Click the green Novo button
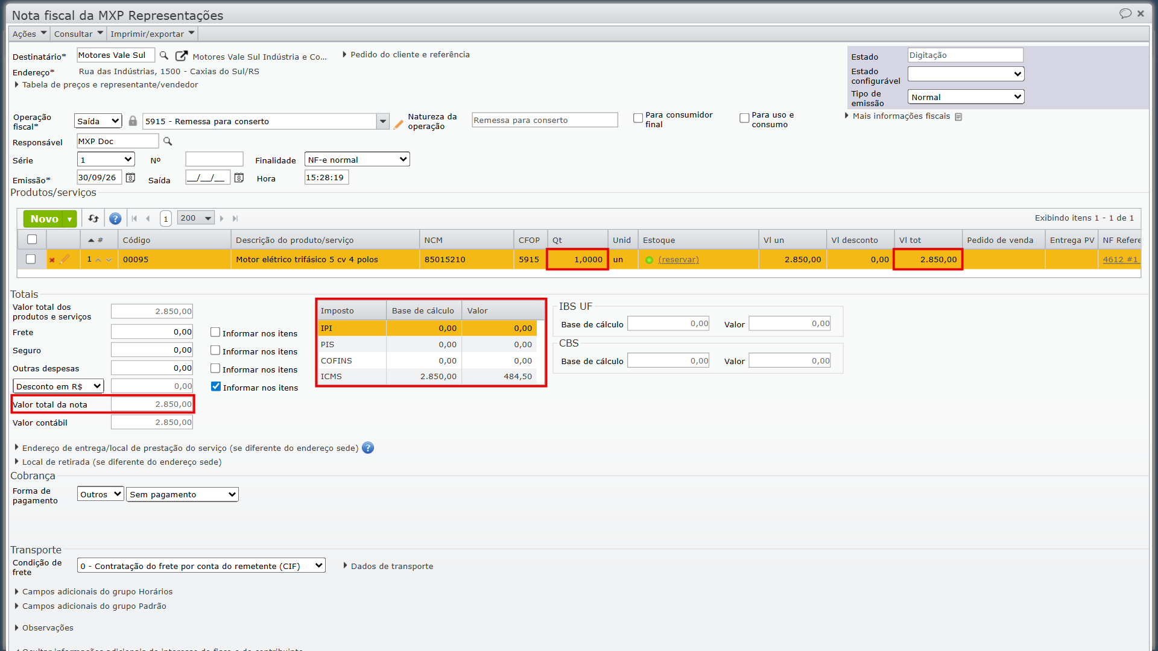 (x=44, y=219)
